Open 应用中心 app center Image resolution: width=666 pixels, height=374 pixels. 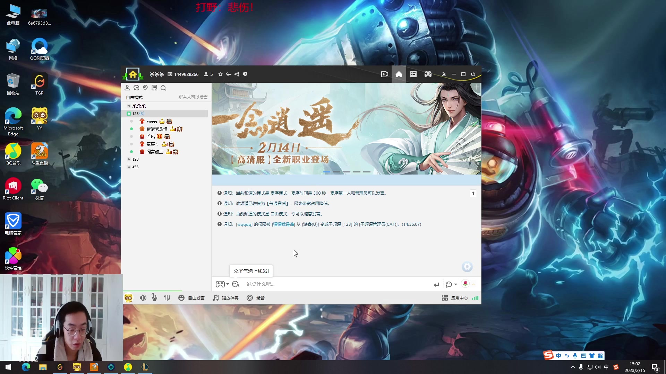pyautogui.click(x=455, y=298)
